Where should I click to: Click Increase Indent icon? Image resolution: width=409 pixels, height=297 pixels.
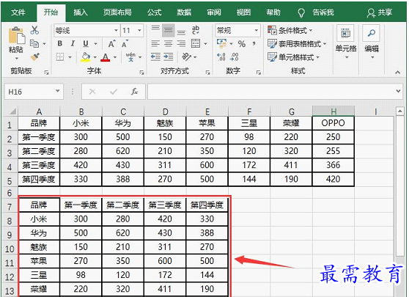[169, 56]
